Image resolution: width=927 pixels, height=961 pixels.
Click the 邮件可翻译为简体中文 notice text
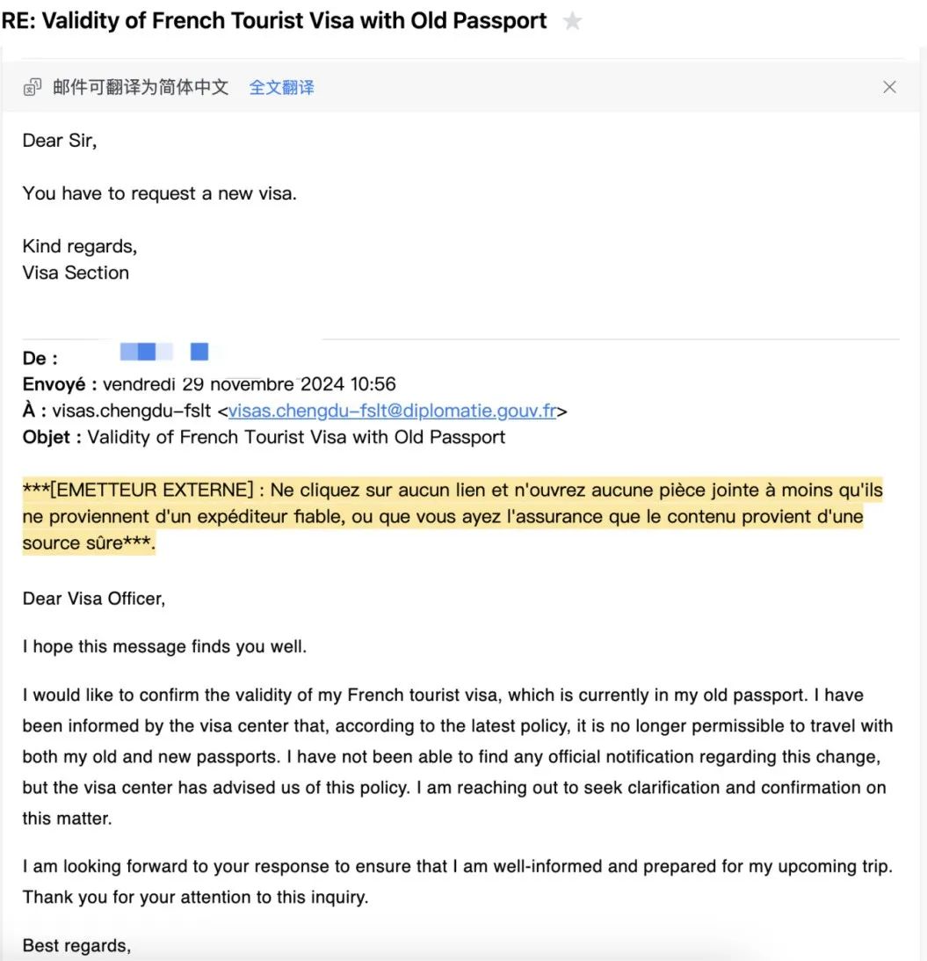pos(141,87)
